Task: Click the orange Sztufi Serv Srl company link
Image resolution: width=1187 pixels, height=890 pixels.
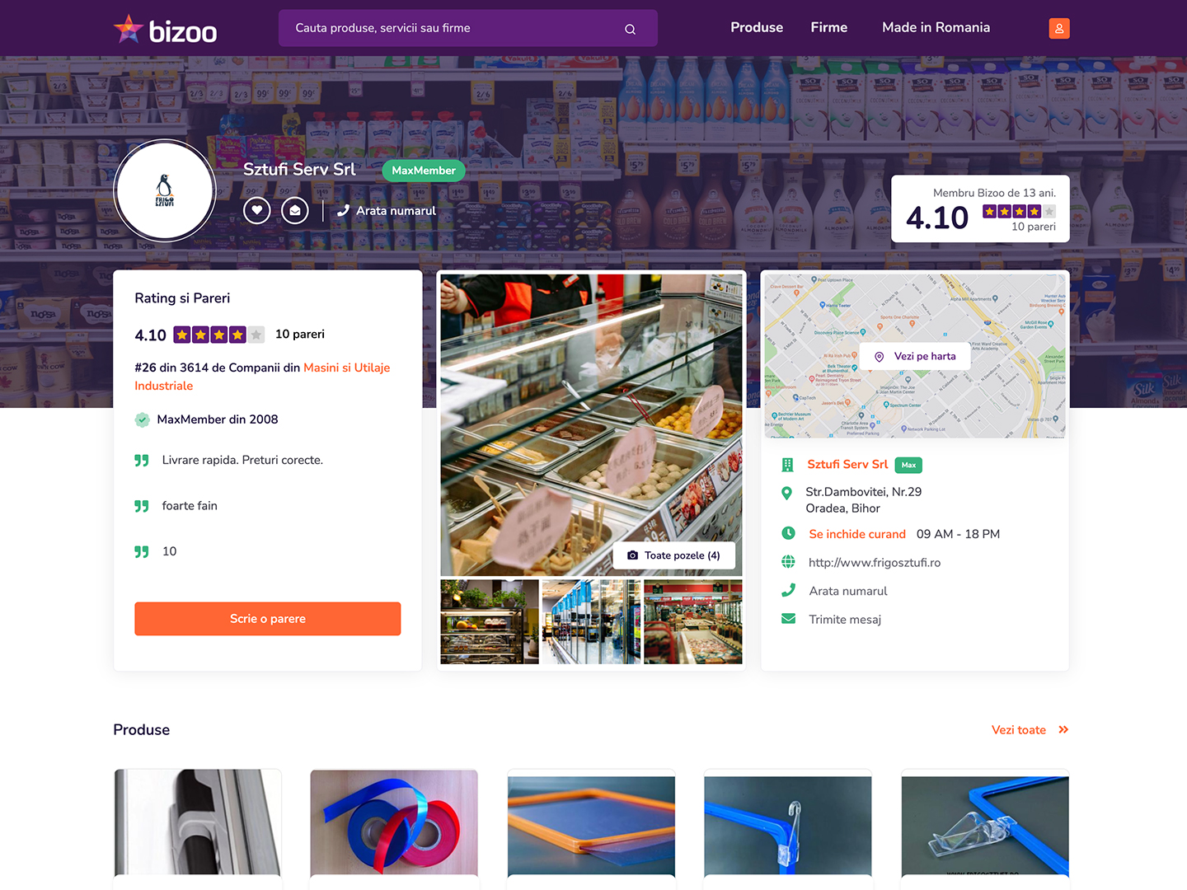Action: click(x=847, y=464)
